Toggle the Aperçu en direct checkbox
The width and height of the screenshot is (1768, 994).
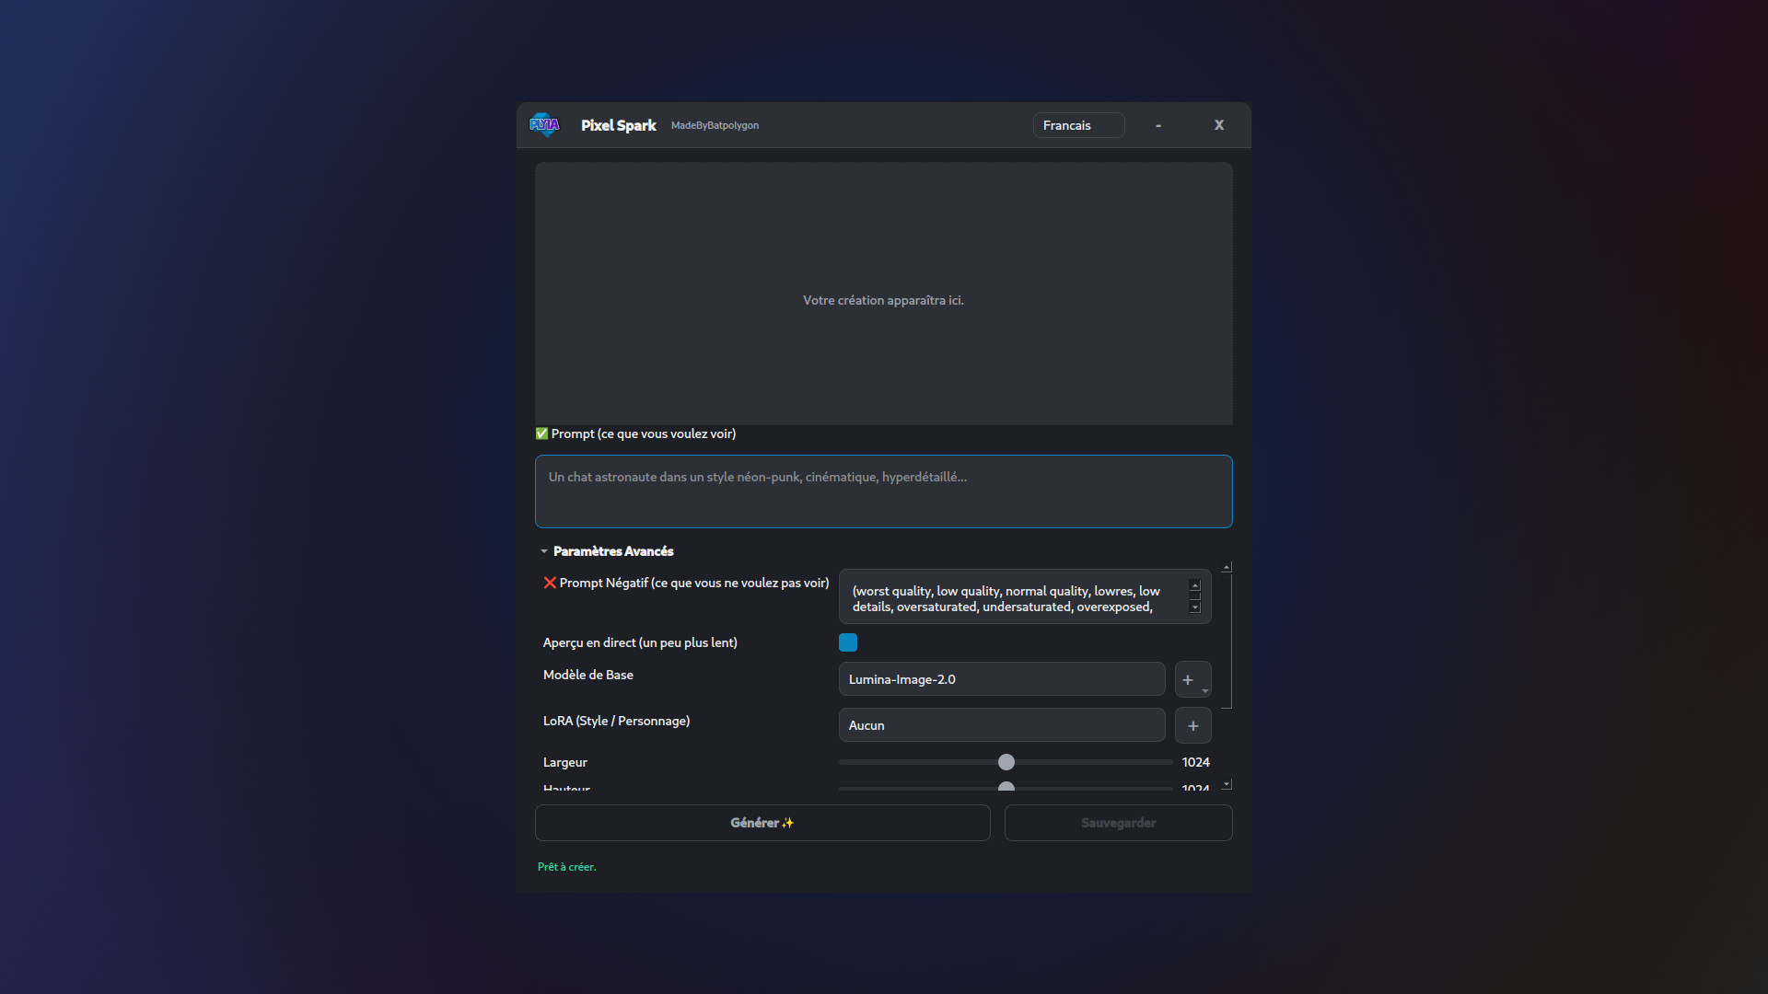[848, 642]
